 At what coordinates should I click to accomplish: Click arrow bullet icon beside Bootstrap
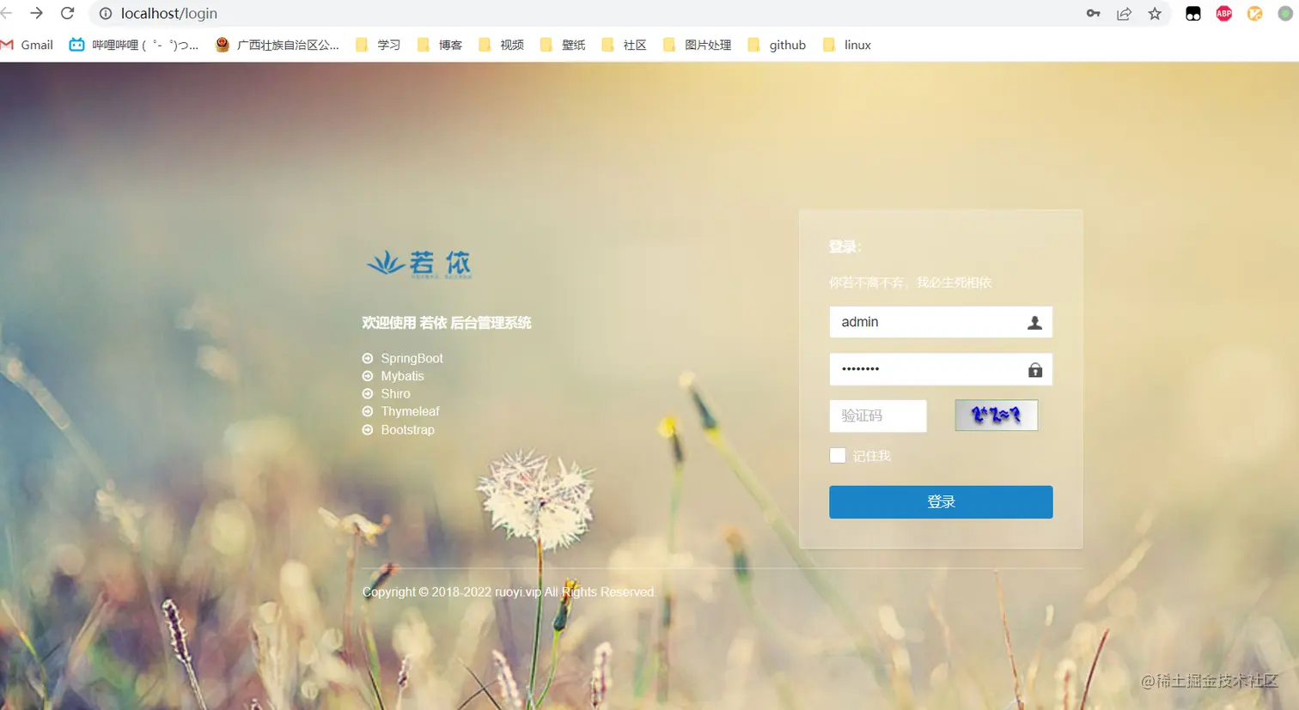[x=368, y=429]
